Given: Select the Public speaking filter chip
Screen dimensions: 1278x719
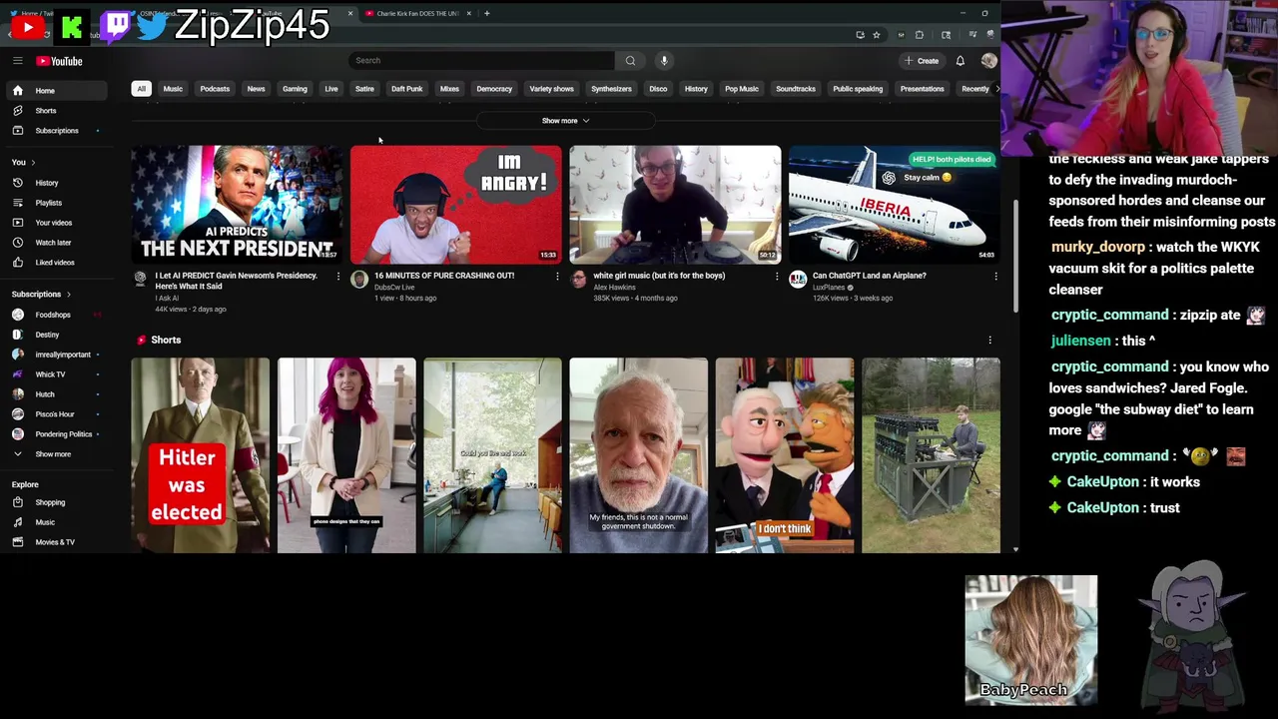Looking at the screenshot, I should [x=858, y=89].
